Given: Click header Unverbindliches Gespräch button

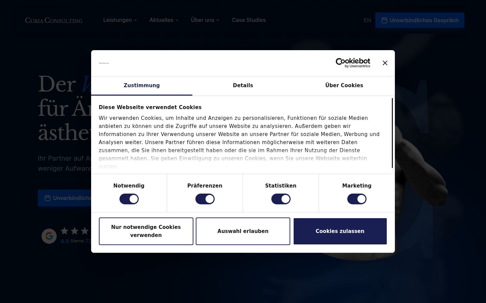Looking at the screenshot, I should point(420,20).
